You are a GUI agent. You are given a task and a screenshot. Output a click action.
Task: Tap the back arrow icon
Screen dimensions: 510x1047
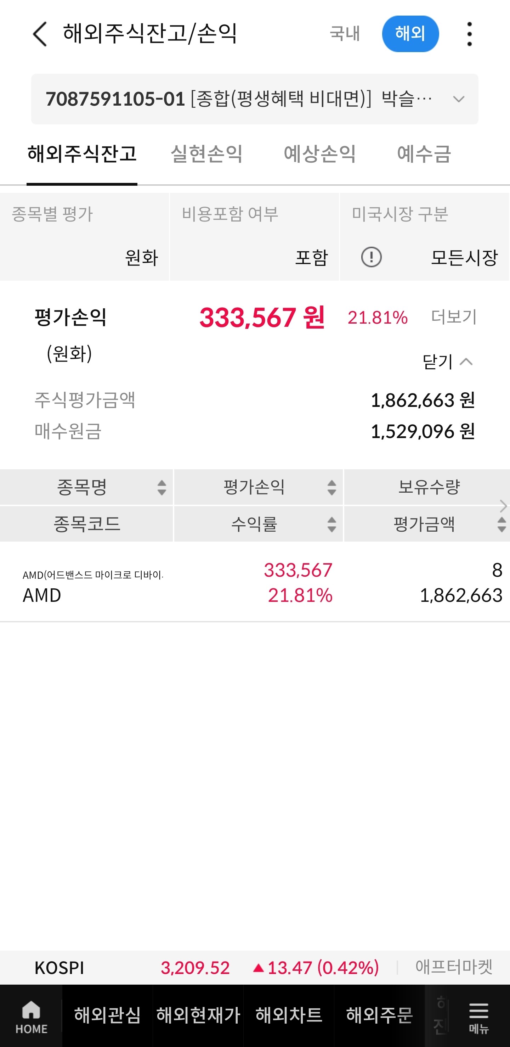coord(40,34)
